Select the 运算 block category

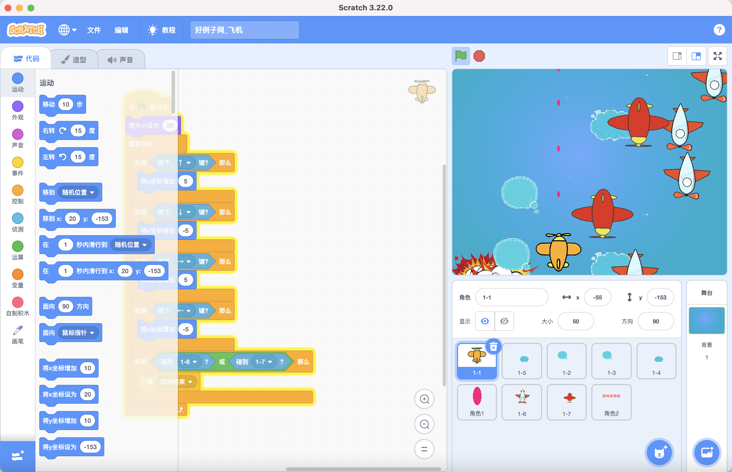[18, 250]
